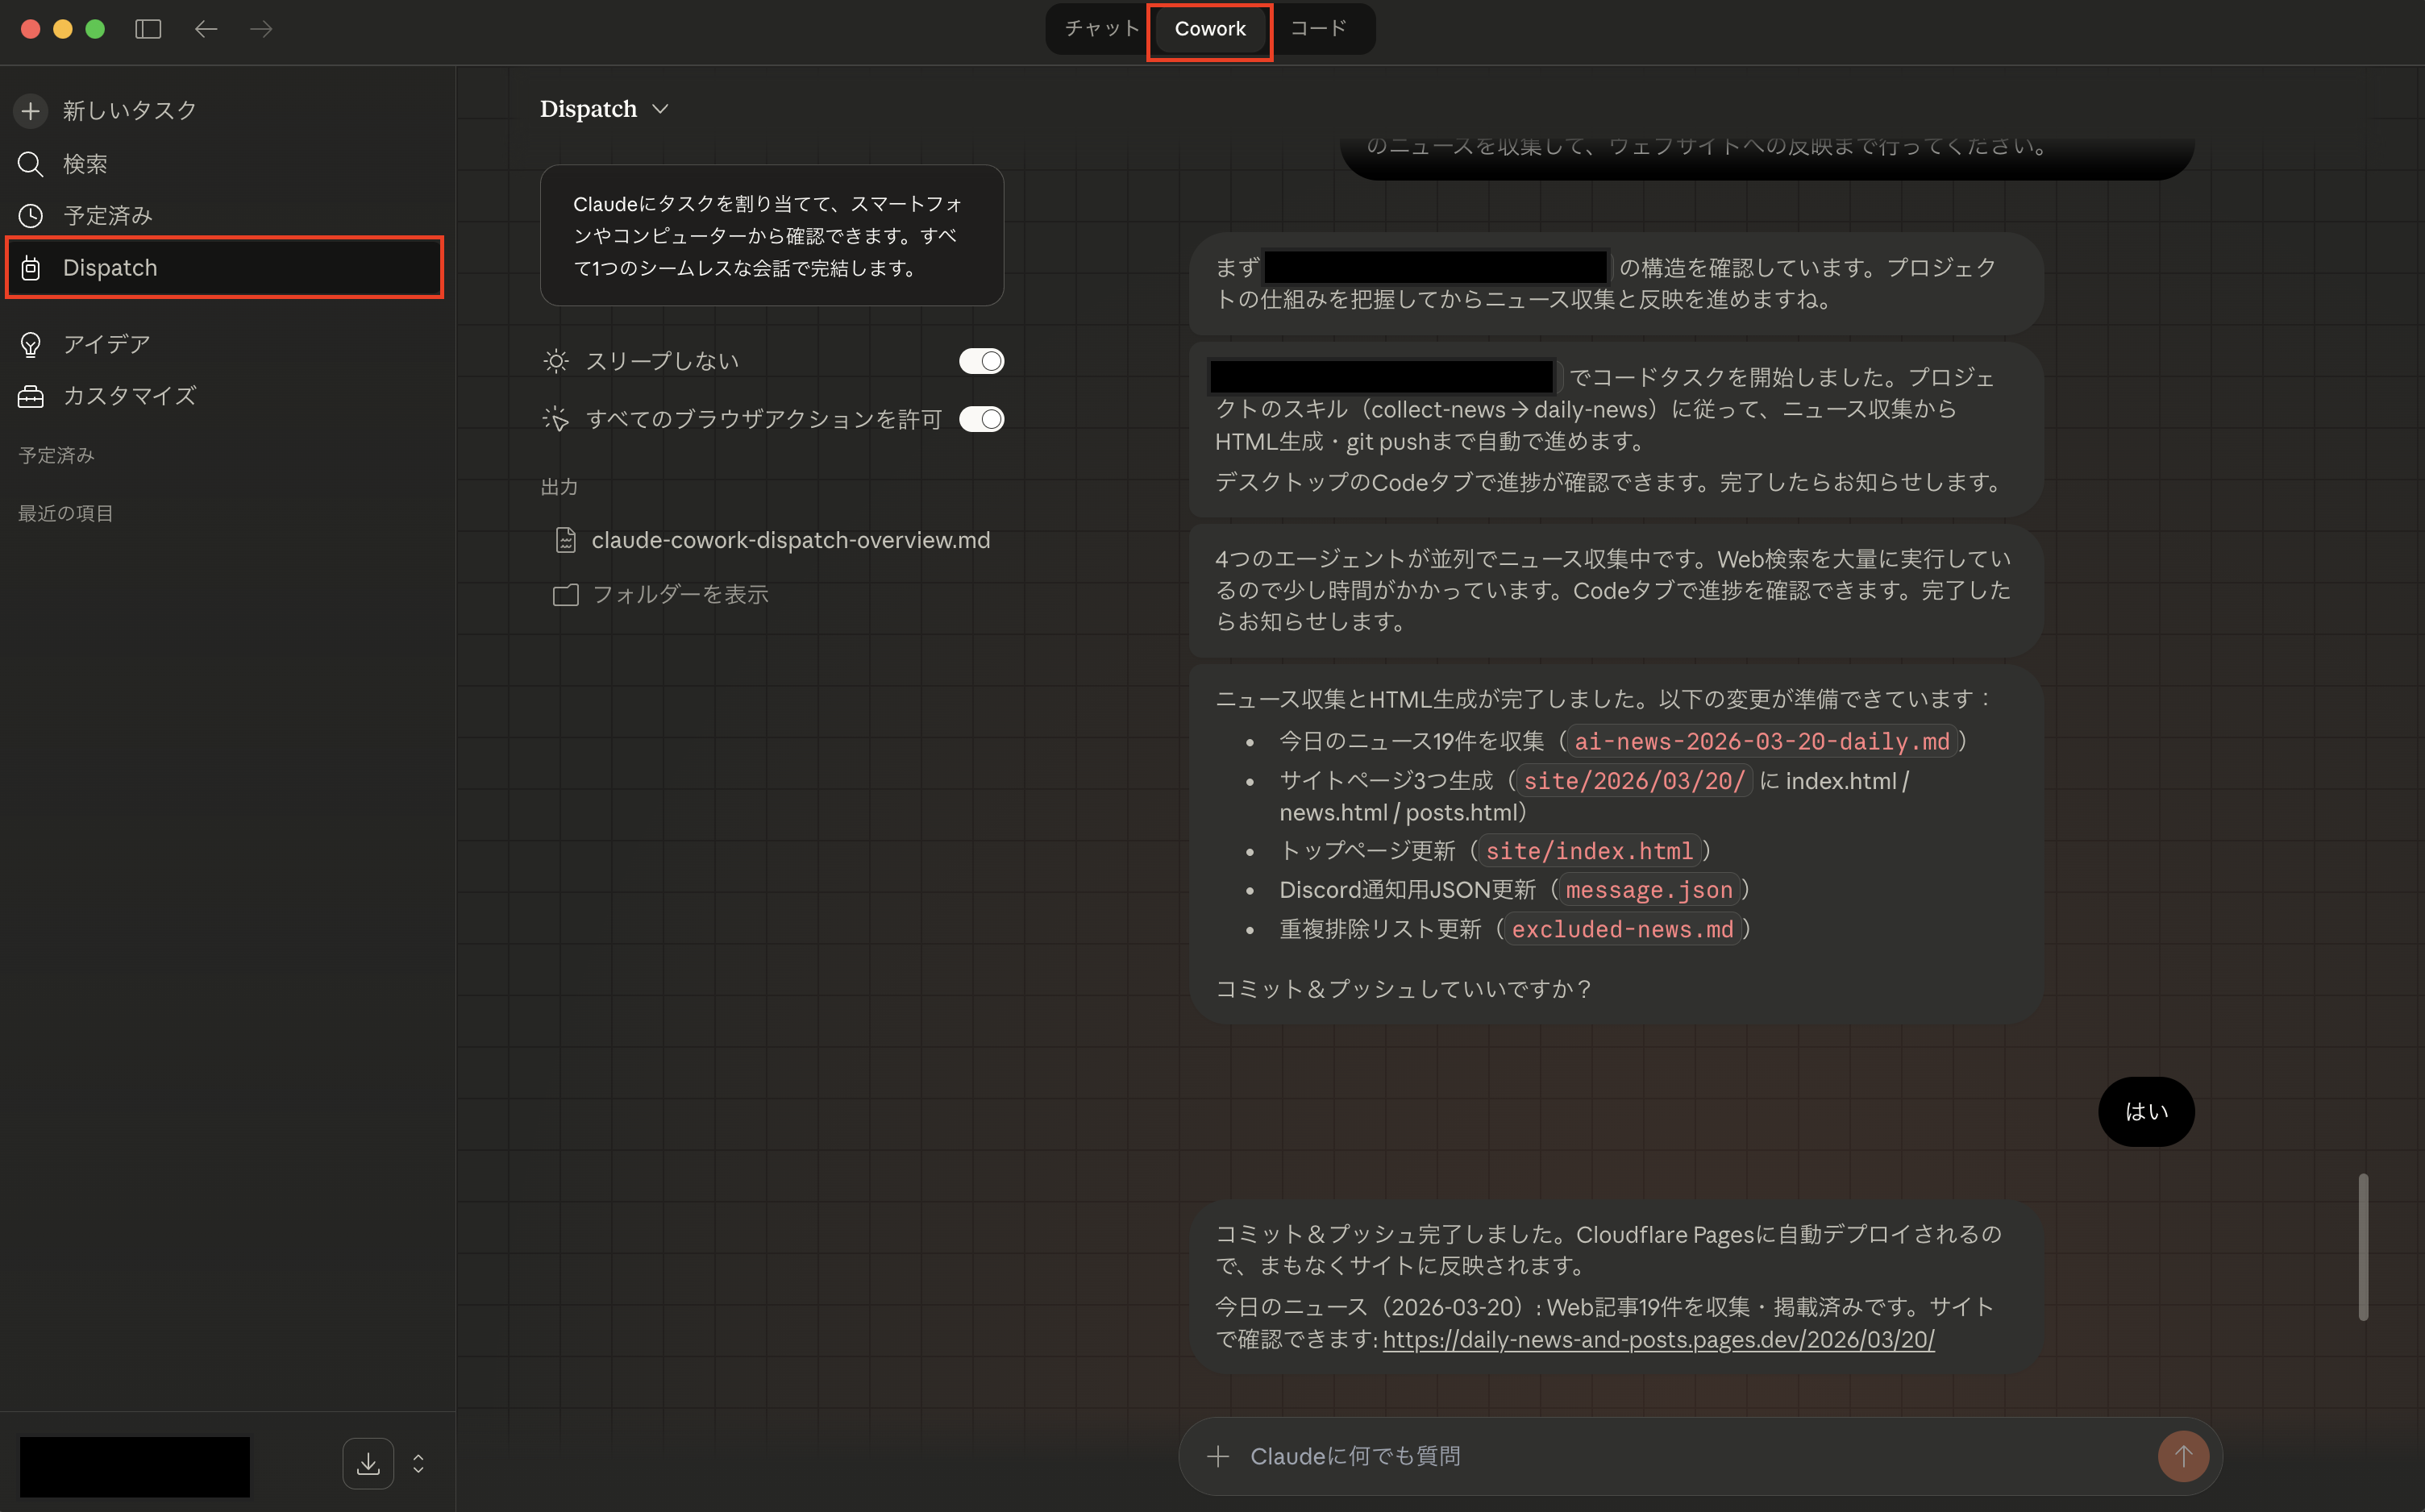2425x1512 pixels.
Task: Click フォルダーを表示 to show folder
Action: point(680,594)
